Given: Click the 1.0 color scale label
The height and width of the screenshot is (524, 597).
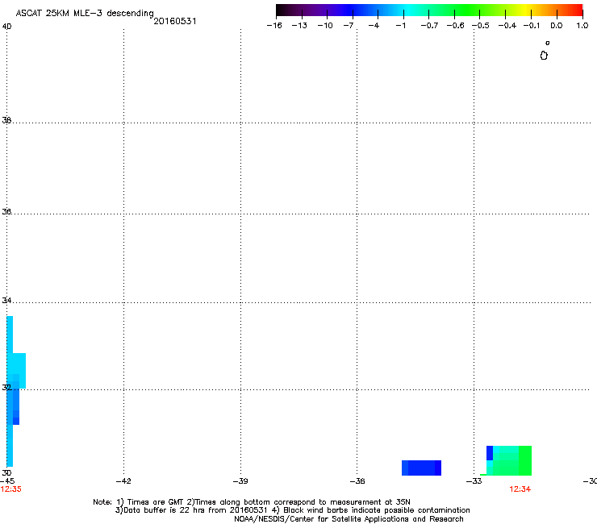Looking at the screenshot, I should [x=582, y=26].
